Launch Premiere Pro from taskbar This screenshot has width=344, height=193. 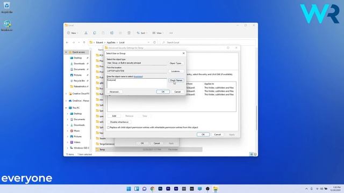click(x=168, y=189)
